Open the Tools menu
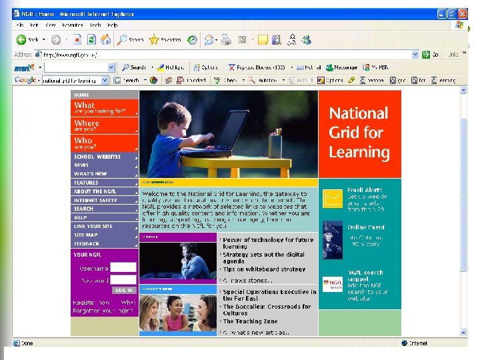 95,25
